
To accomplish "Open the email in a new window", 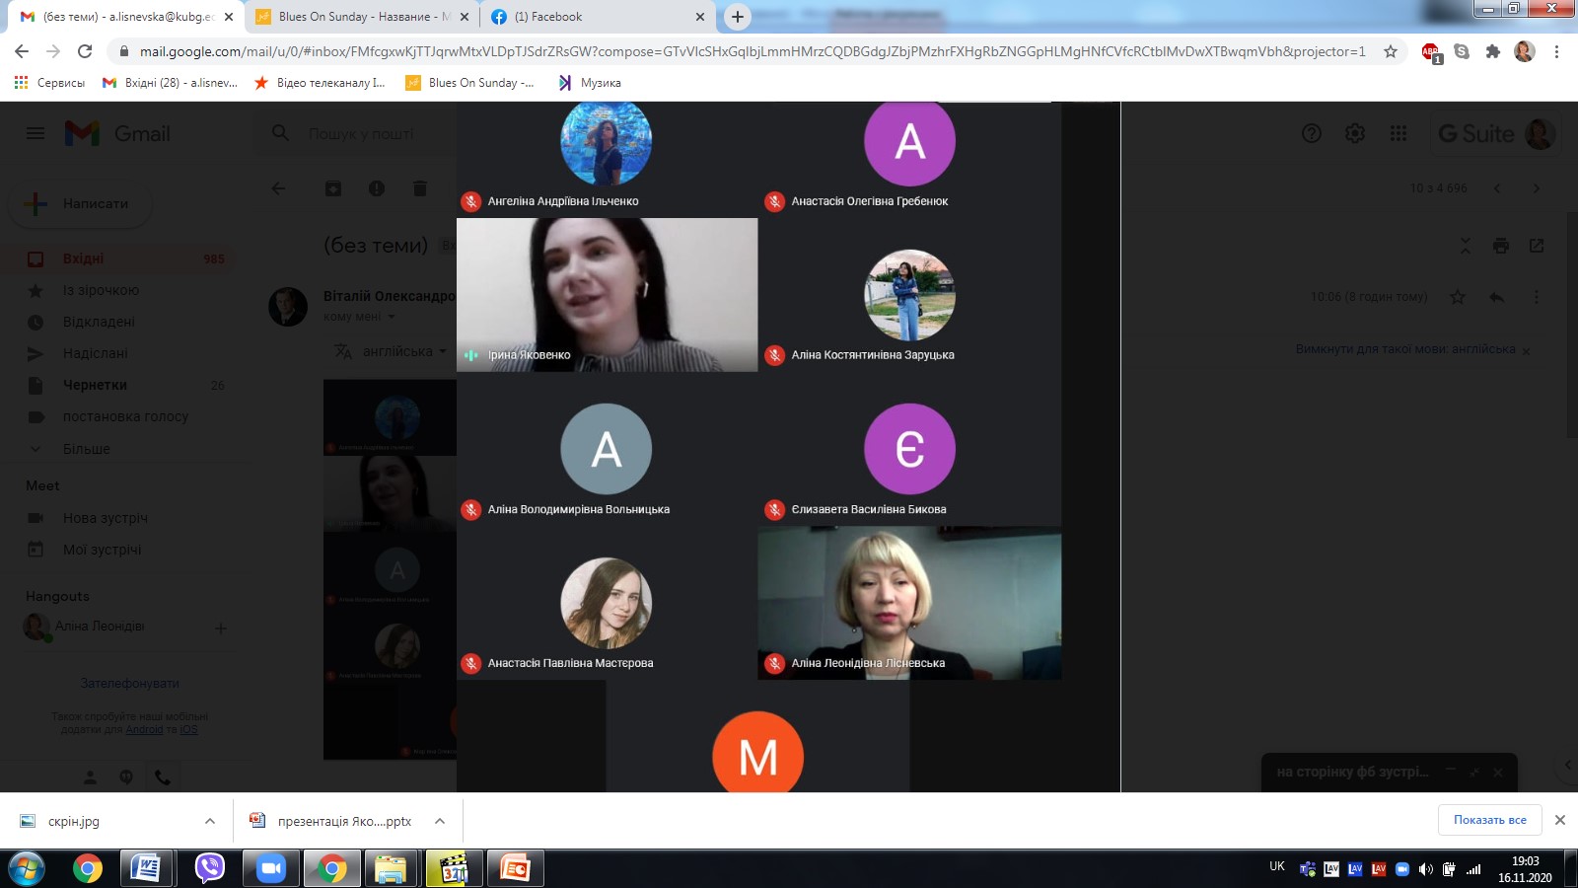I will 1536,246.
